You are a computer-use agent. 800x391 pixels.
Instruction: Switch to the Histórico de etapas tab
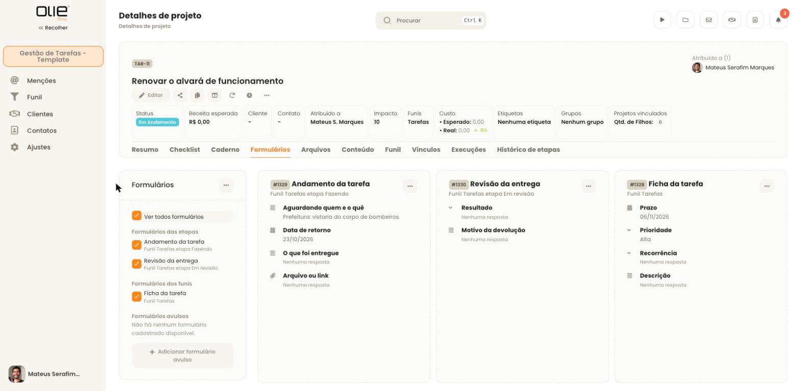coord(528,149)
